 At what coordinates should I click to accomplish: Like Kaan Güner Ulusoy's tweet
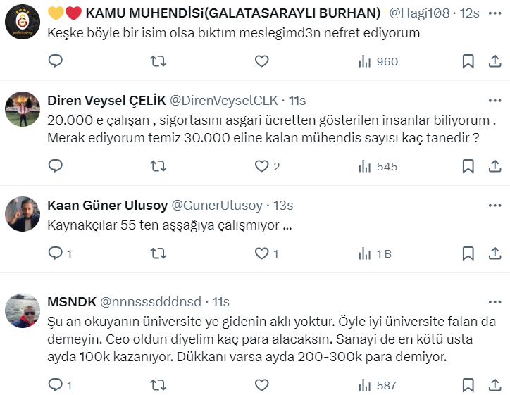pos(262,253)
